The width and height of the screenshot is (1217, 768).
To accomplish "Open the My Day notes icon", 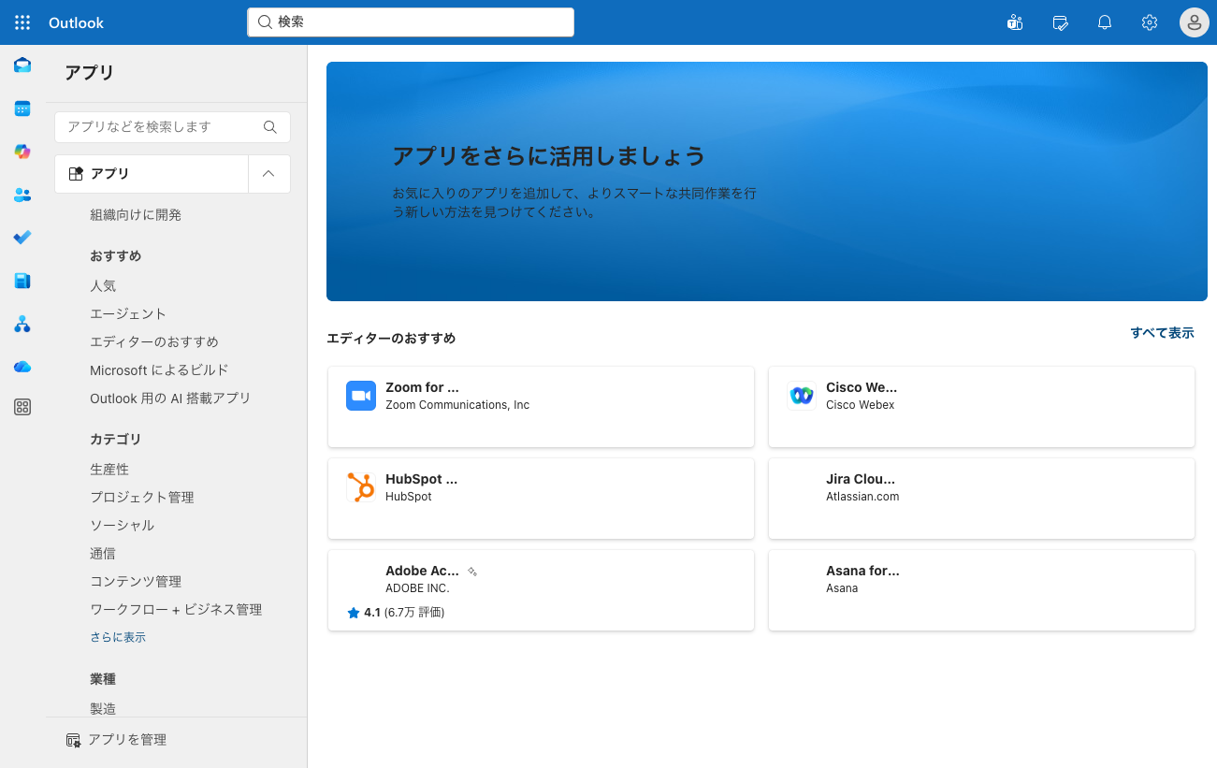I will coord(1060,22).
